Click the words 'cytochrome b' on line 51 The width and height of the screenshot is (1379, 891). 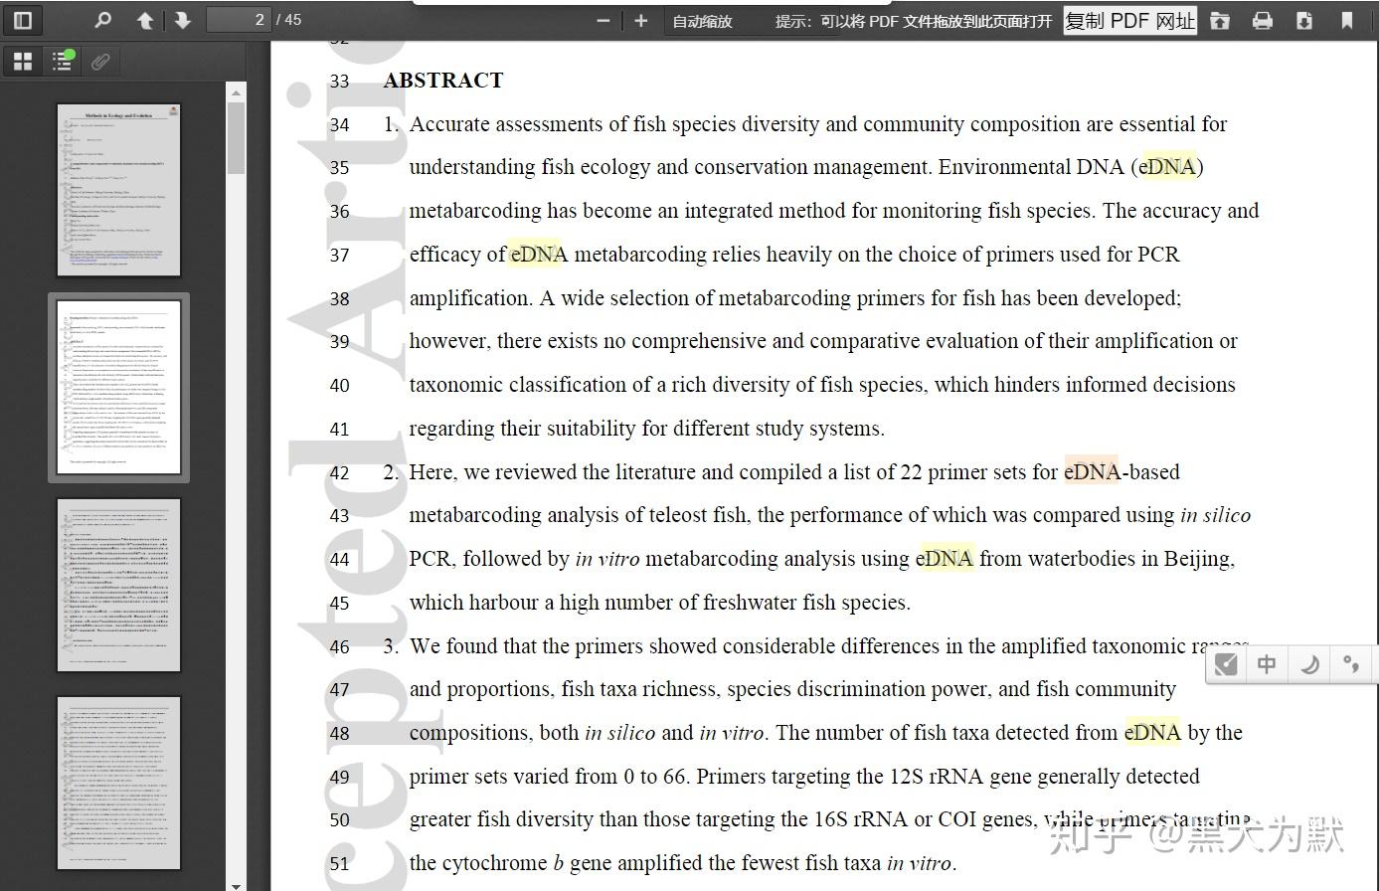coord(503,863)
